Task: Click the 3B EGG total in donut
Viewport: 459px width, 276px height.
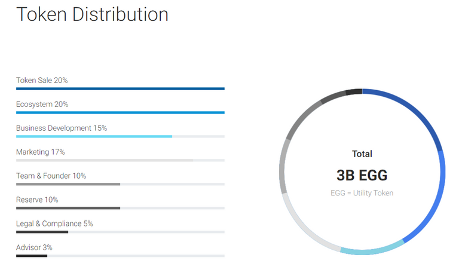Action: (x=362, y=175)
